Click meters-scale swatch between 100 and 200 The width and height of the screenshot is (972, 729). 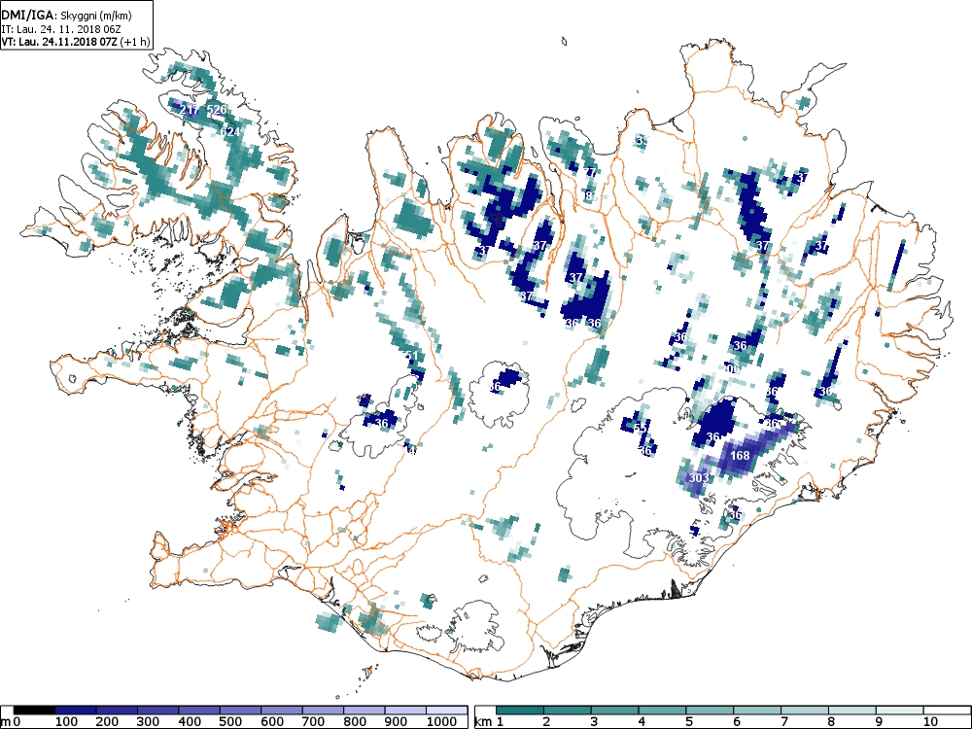(76, 710)
